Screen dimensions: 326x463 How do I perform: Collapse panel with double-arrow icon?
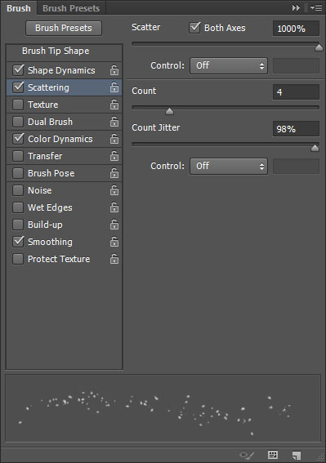[x=296, y=8]
